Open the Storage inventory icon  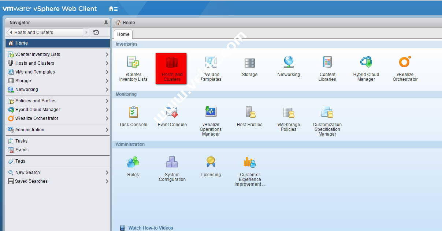click(249, 63)
